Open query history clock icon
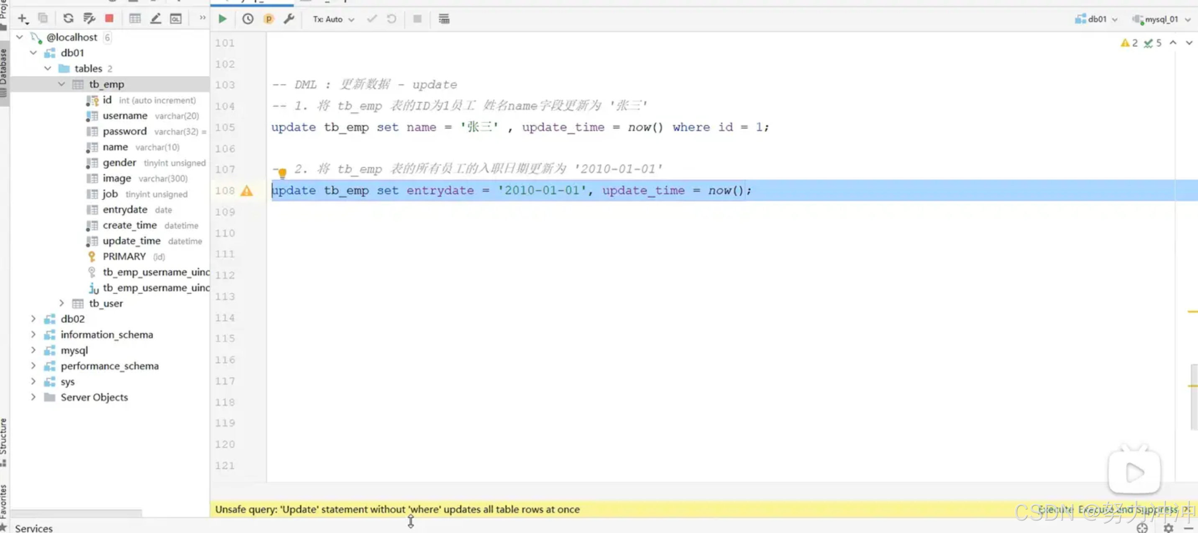 (248, 19)
